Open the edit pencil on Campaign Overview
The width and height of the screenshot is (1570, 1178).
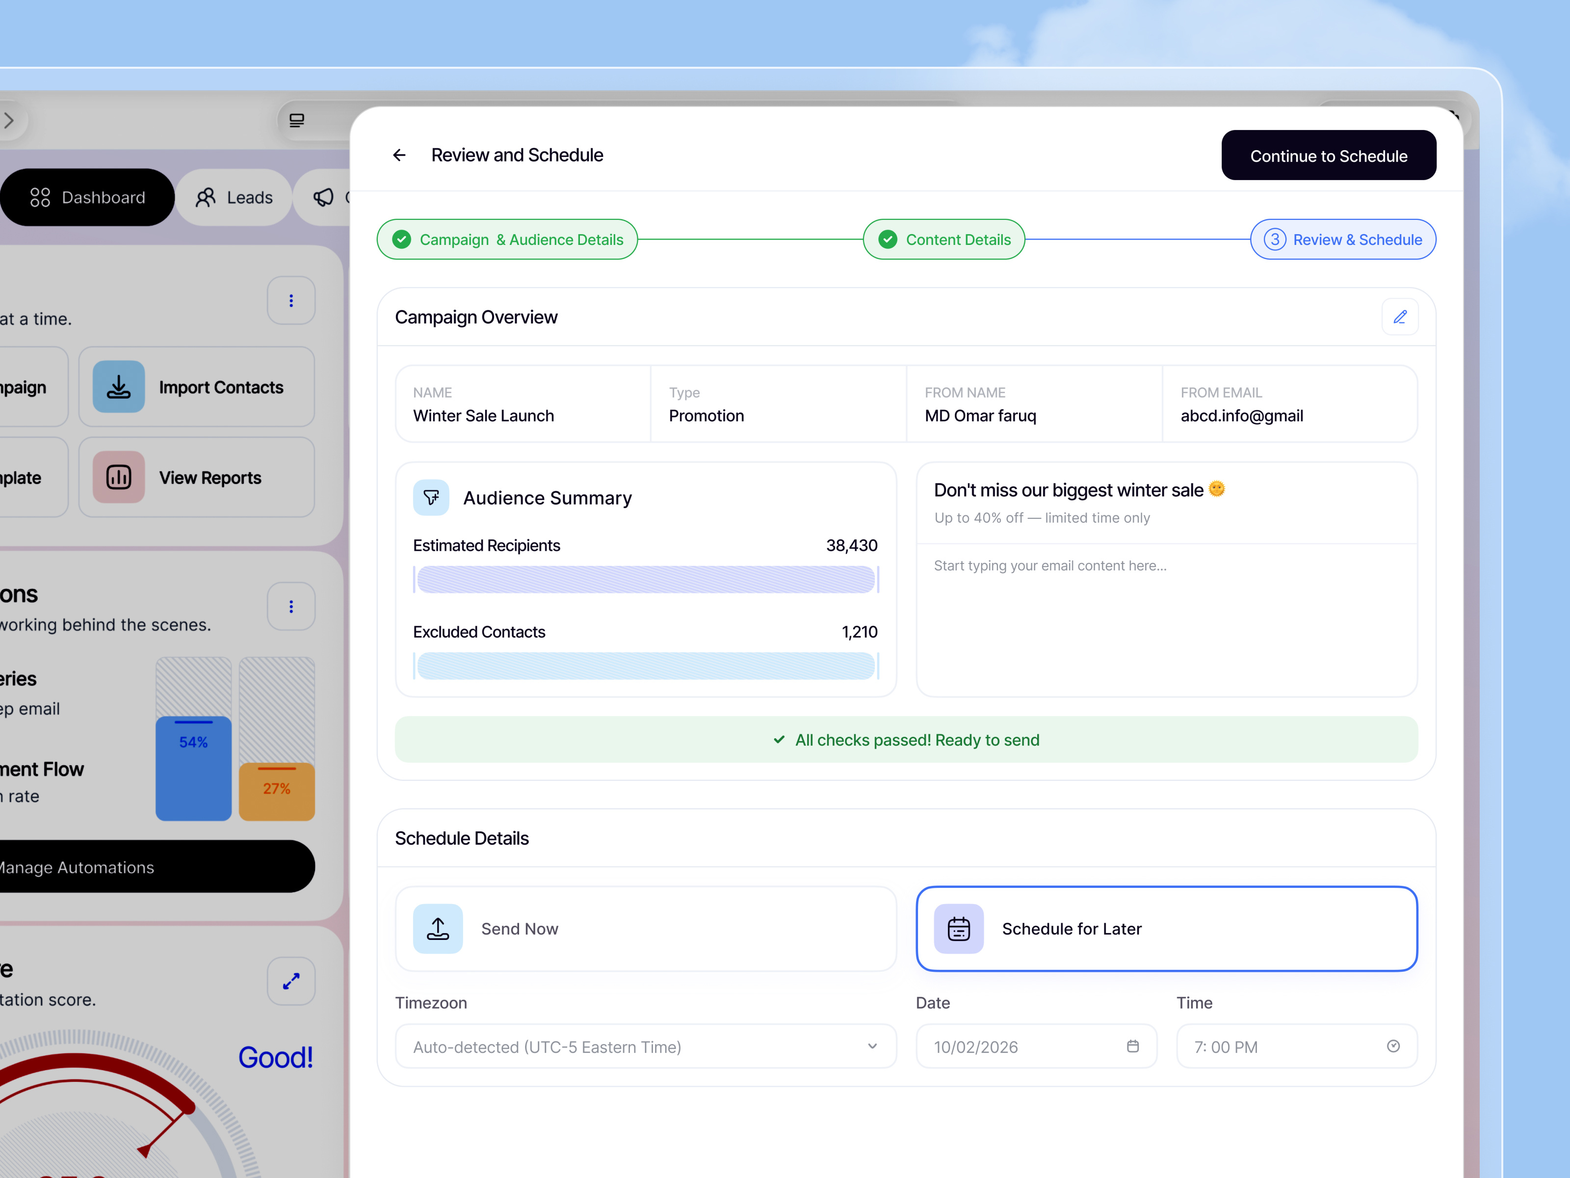1400,317
